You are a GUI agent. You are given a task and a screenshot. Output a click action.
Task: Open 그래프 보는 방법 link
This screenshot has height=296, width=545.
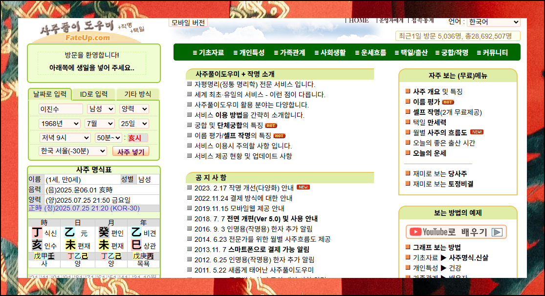pos(437,247)
